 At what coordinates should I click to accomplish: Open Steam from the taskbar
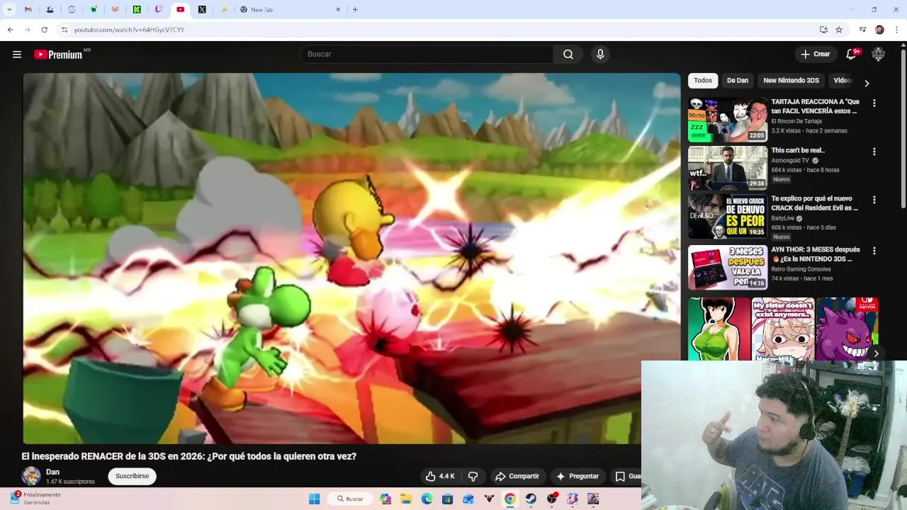coord(531,499)
